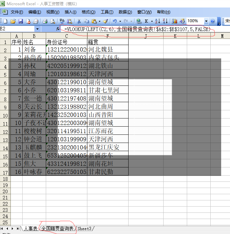
Task: Open the 编辑(E) menu
Action: 35,12
